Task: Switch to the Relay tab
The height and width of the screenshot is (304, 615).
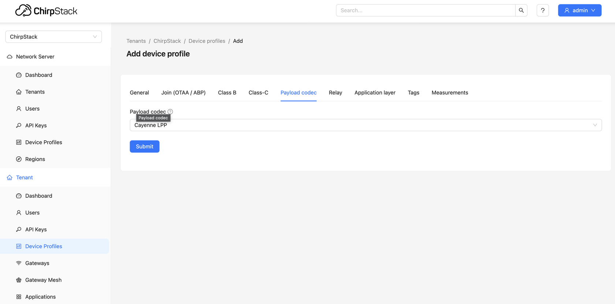Action: (x=335, y=93)
